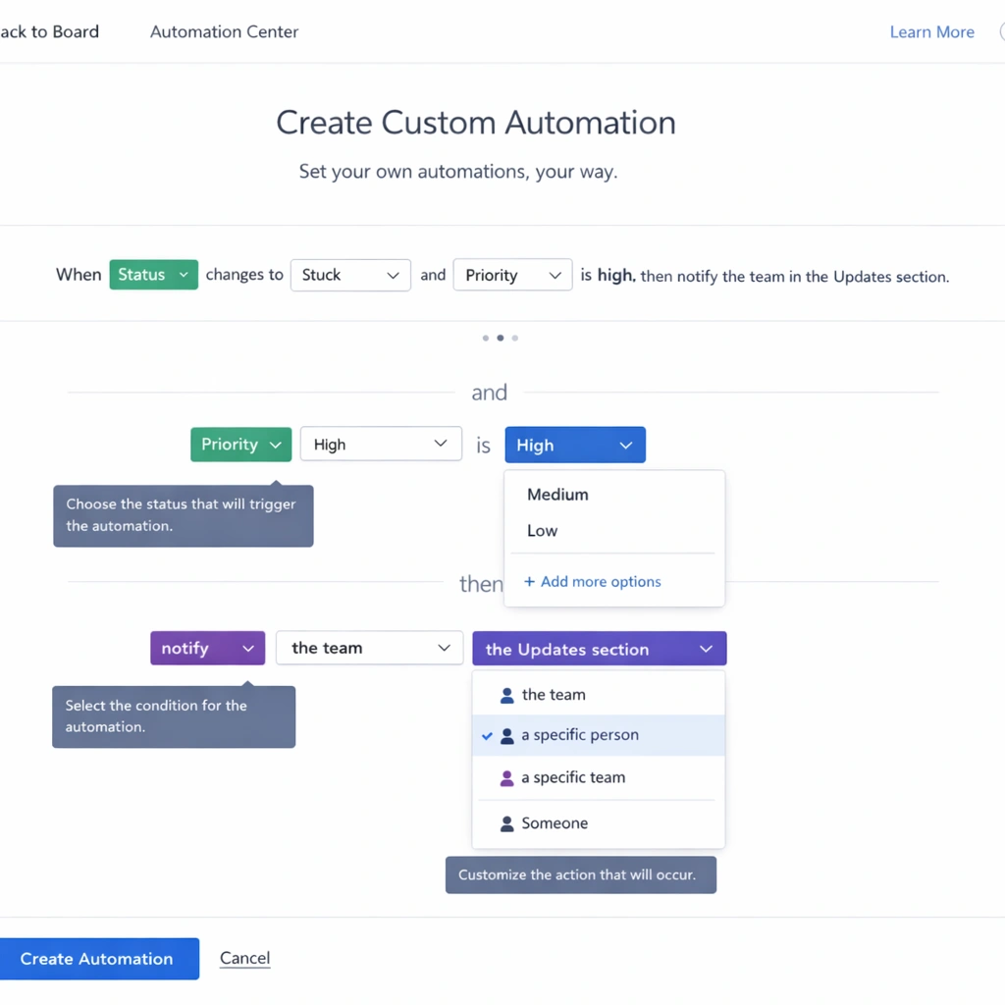Click the person icon beside 'the team' option
The height and width of the screenshot is (1005, 1005).
(x=506, y=695)
